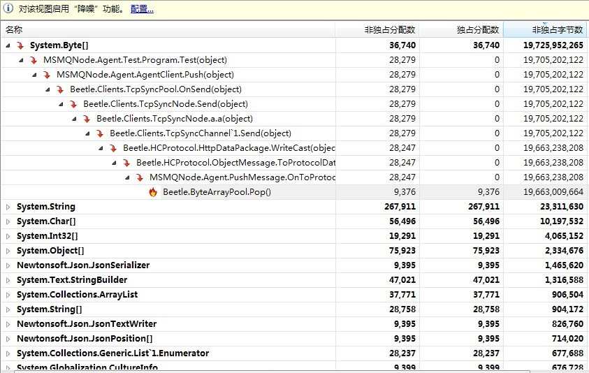Sort by the 名称 column header

[x=168, y=29]
